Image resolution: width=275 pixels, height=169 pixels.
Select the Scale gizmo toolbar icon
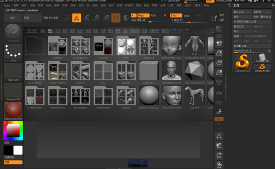point(96,18)
